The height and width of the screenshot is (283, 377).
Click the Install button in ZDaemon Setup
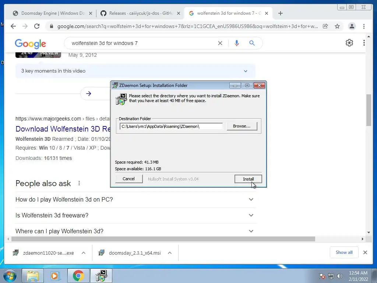tap(248, 179)
